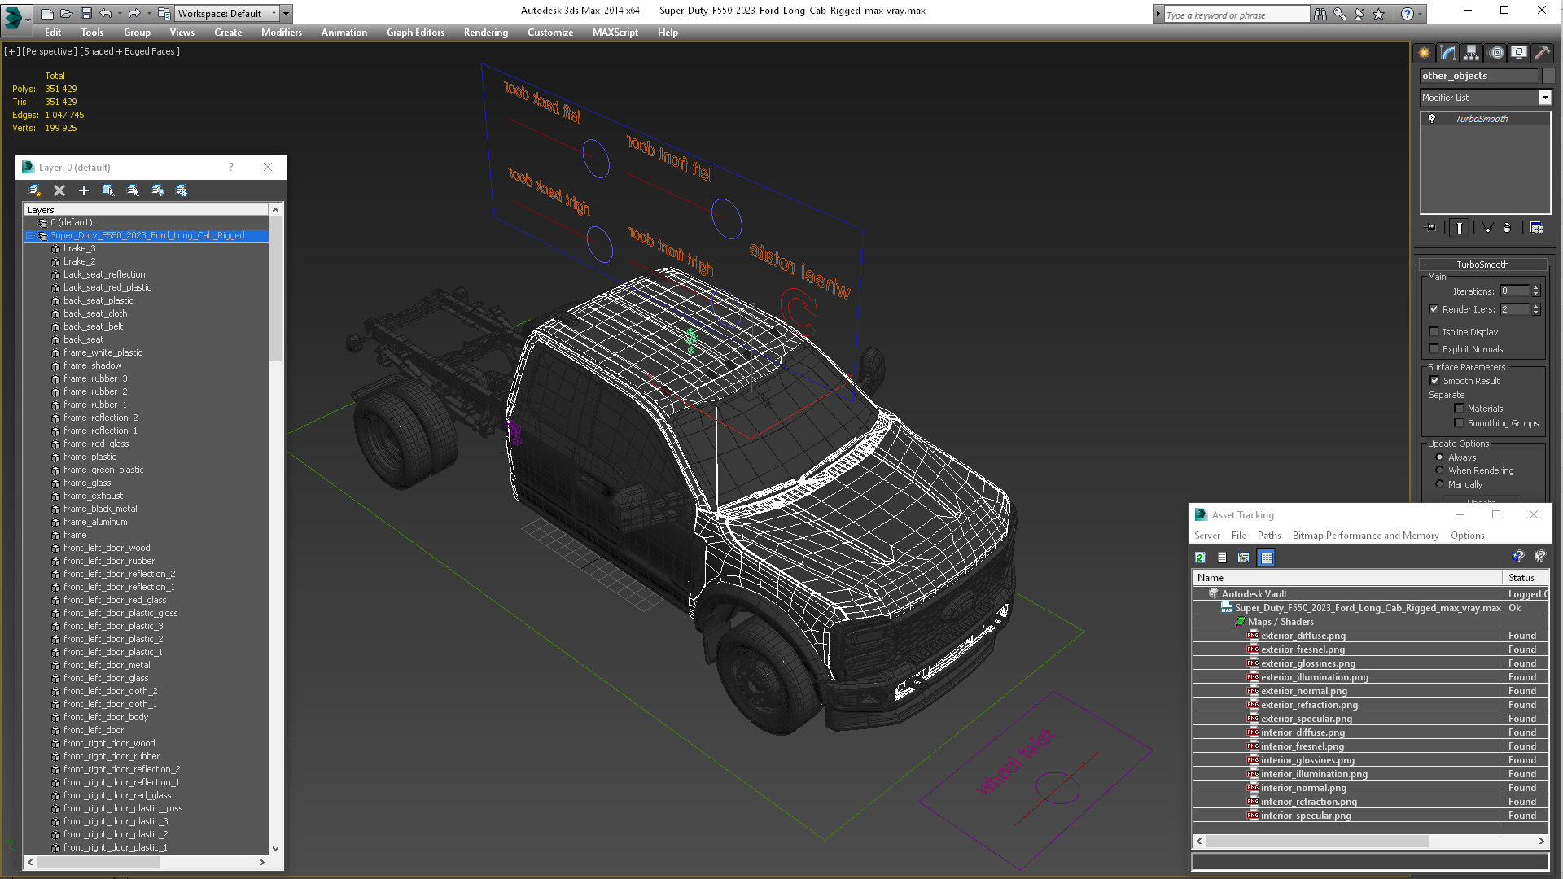
Task: Open the Redo history dropdown arrow
Action: pyautogui.click(x=148, y=13)
